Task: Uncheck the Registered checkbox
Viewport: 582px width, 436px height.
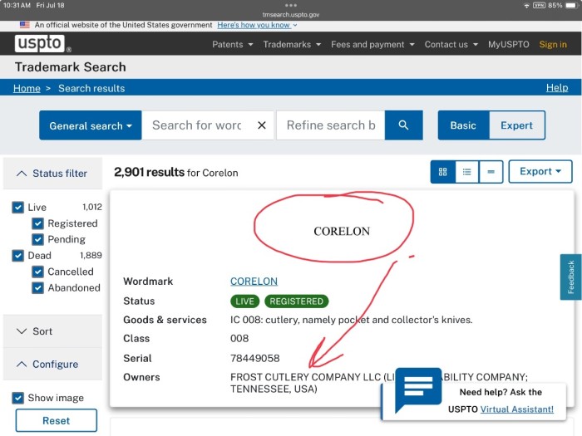Action: tap(37, 223)
